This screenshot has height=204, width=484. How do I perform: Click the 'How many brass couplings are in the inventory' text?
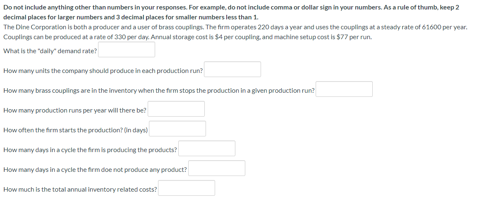point(159,91)
